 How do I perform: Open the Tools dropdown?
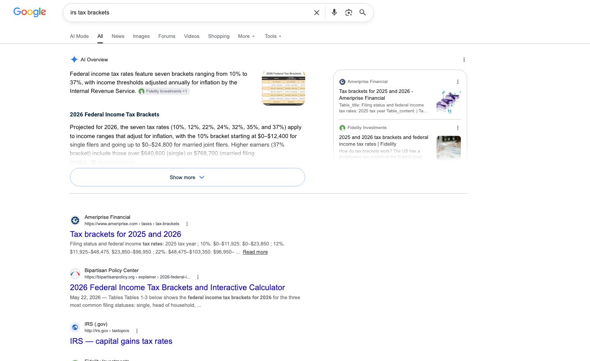[x=273, y=36]
